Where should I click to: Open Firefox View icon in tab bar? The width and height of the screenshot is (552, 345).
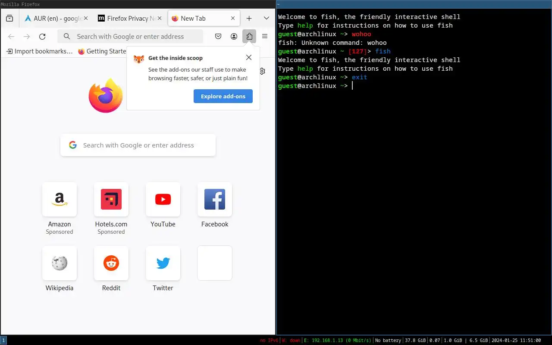pos(9,19)
